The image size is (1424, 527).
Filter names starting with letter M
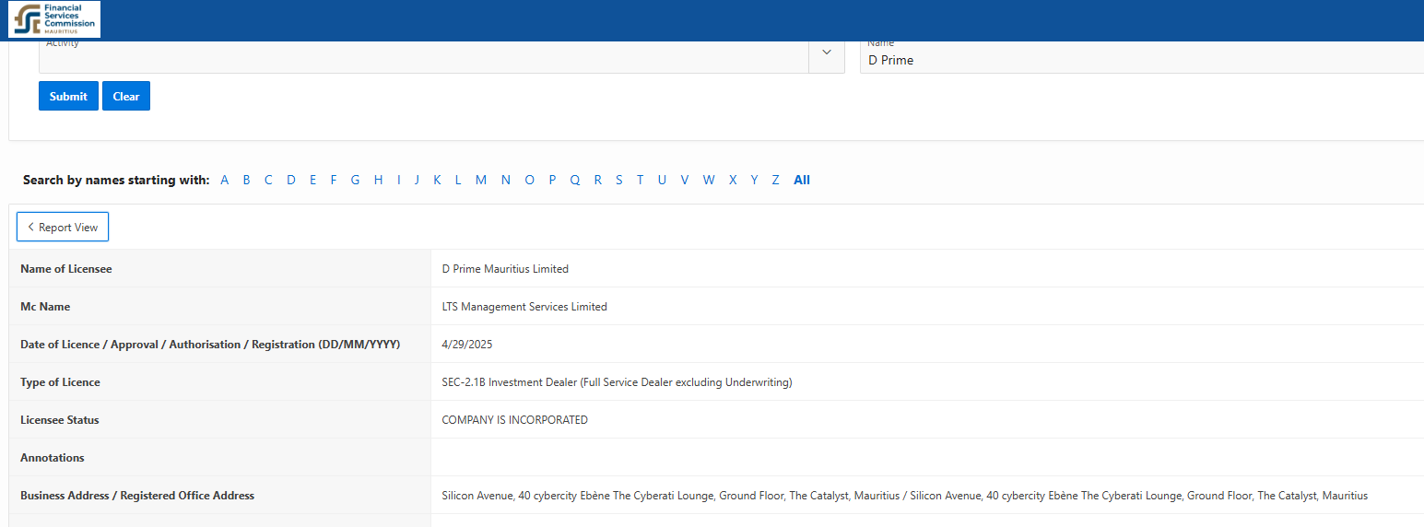coord(480,180)
